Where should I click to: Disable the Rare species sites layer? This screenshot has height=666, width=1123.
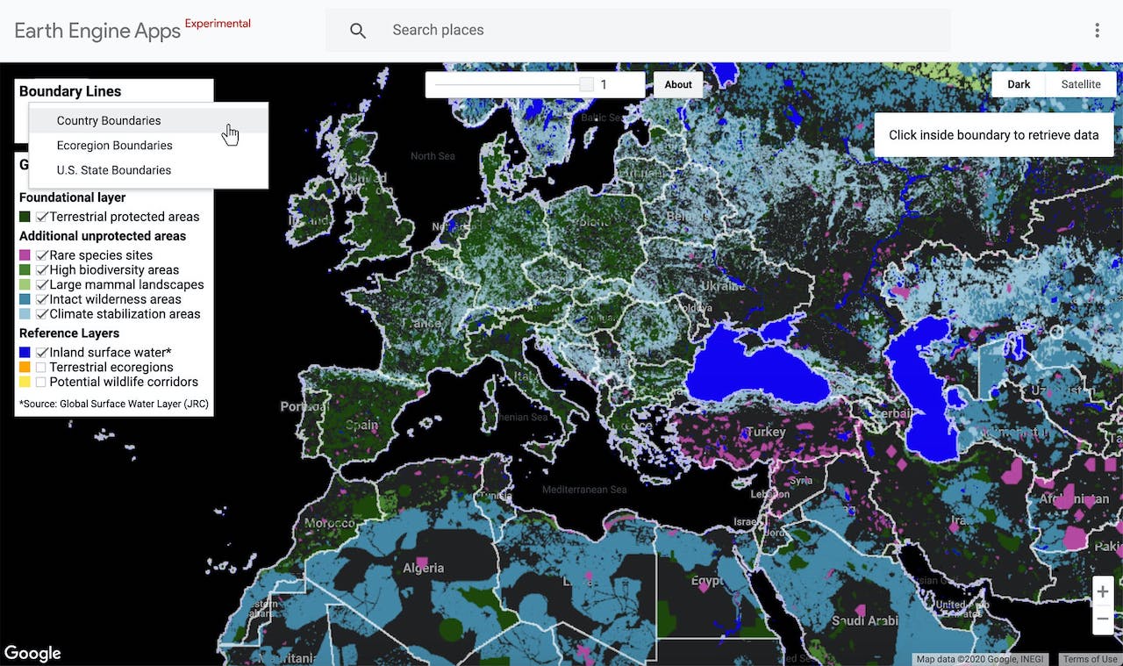[41, 254]
